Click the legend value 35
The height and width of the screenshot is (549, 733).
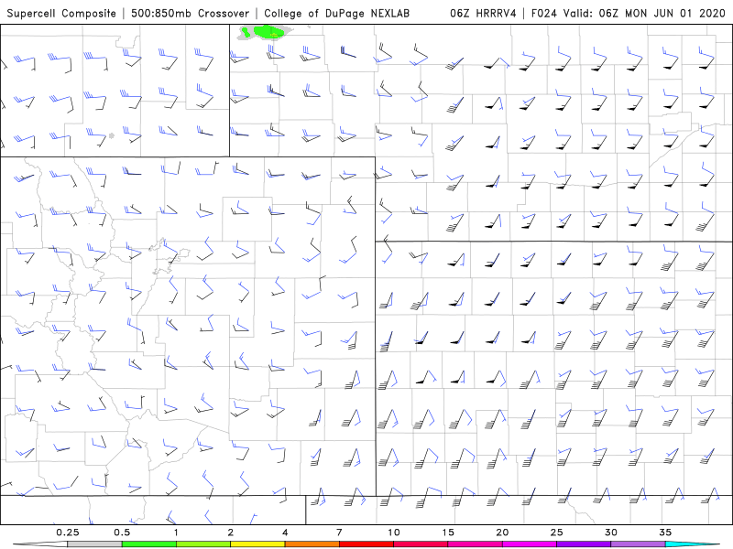(665, 533)
